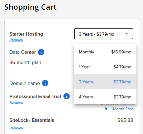
Task: Click the dropdown's blue caret arrow
Action: point(127,34)
